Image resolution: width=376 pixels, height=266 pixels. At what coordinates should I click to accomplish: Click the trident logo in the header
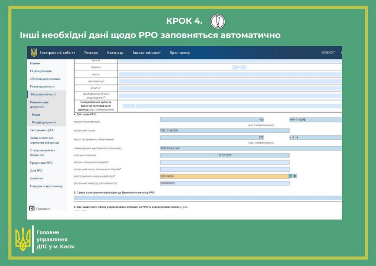[x=34, y=53]
